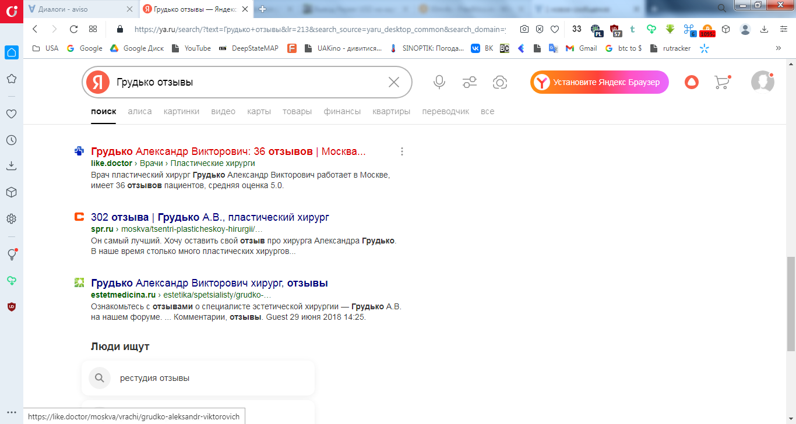Image resolution: width=796 pixels, height=424 pixels.
Task: Open the ad blocker shield icon in the address bar
Action: tap(540, 29)
